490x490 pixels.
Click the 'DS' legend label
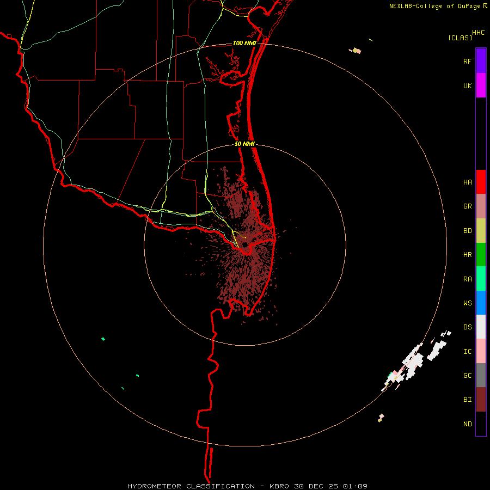pos(467,327)
